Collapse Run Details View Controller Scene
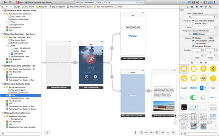 pyautogui.click(x=2, y=11)
